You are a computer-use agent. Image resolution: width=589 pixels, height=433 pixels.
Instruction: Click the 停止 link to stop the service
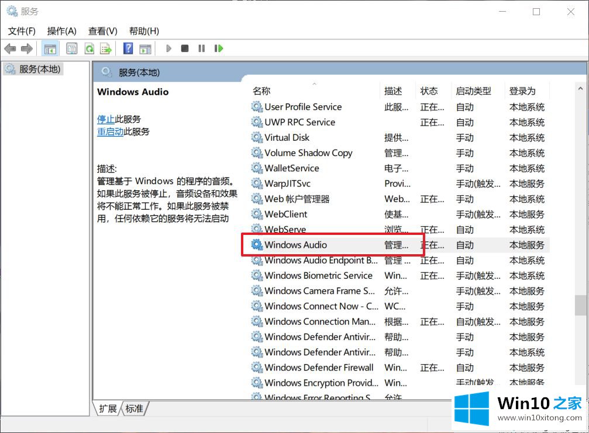(105, 119)
